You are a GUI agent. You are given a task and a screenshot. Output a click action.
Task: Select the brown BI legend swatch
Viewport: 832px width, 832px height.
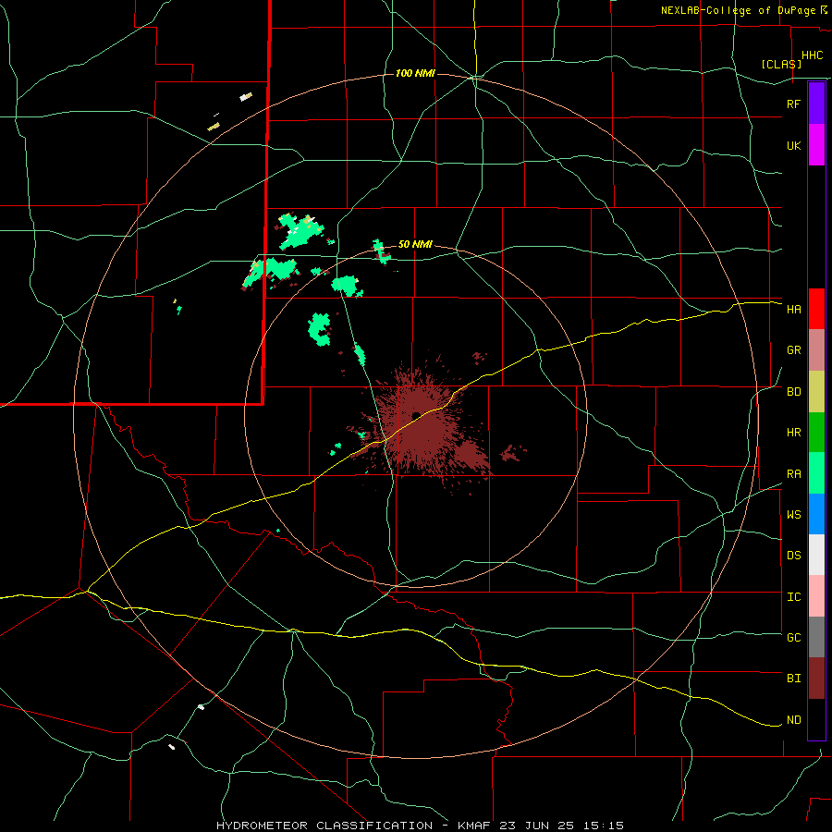[x=816, y=679]
